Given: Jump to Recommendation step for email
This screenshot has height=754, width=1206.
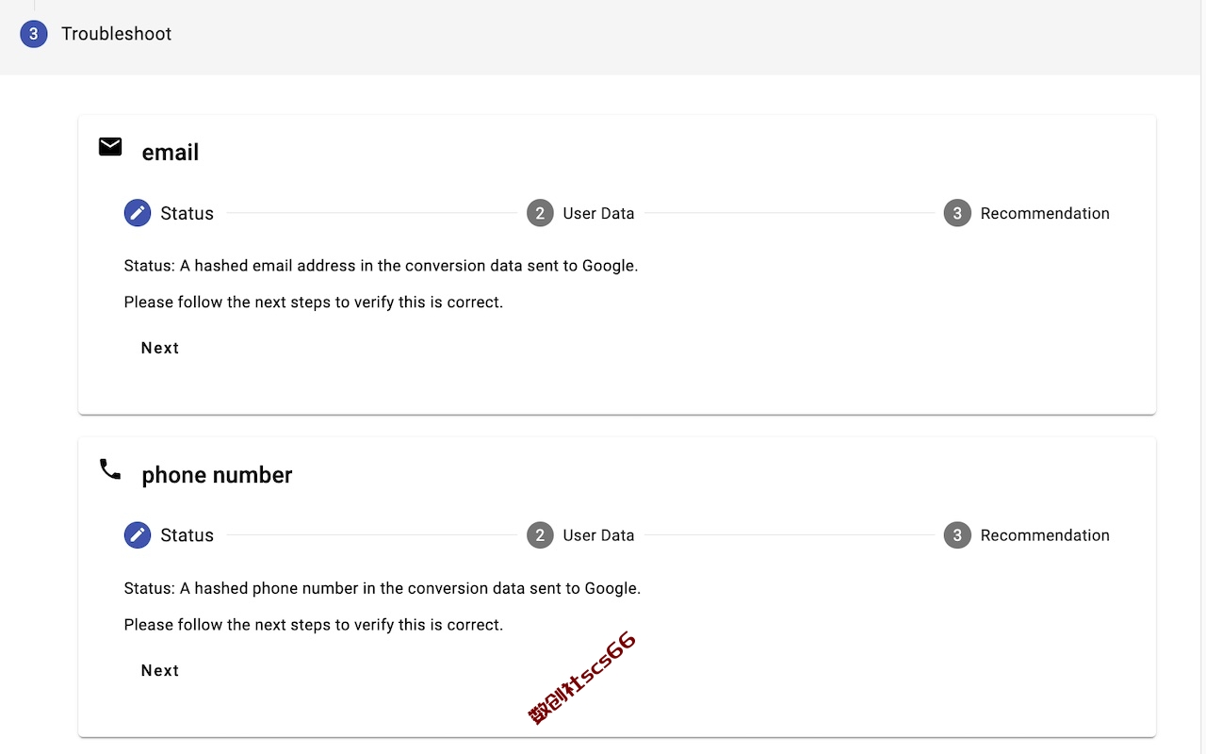Looking at the screenshot, I should pos(1045,213).
